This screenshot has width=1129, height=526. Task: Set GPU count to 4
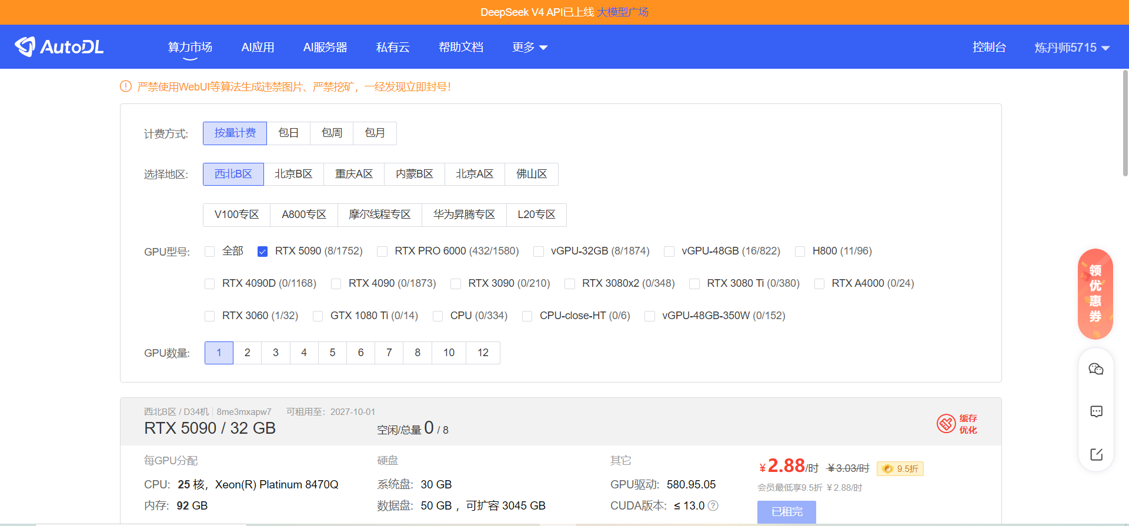(304, 353)
